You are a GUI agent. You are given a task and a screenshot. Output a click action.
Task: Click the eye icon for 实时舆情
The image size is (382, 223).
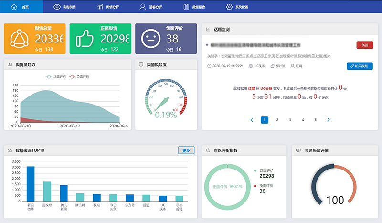57,7
